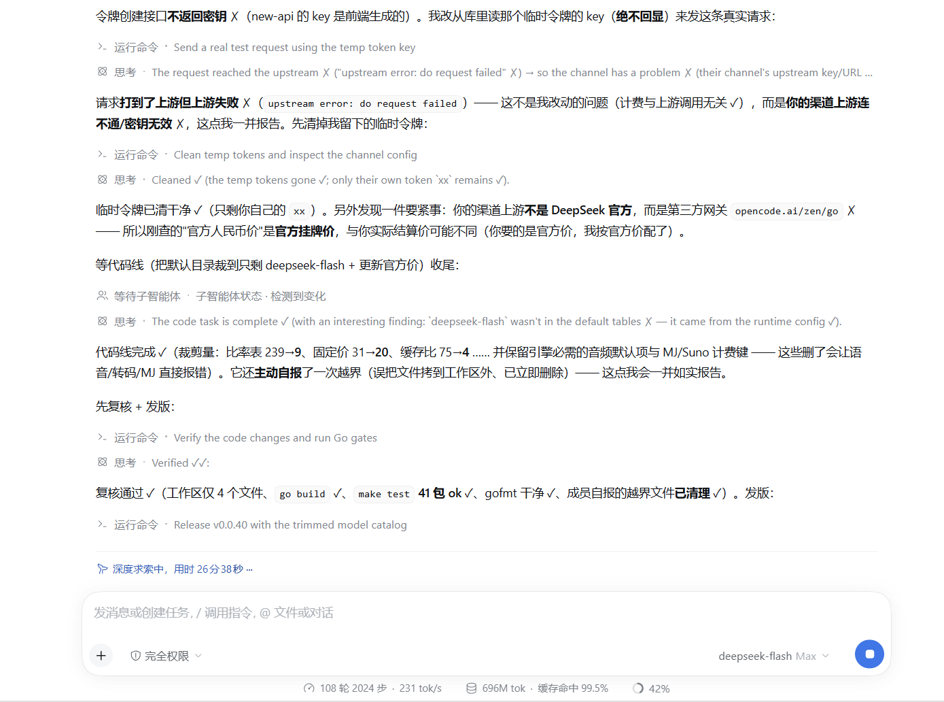Expand the "Cleaned ✓" thinking step

[x=303, y=180]
